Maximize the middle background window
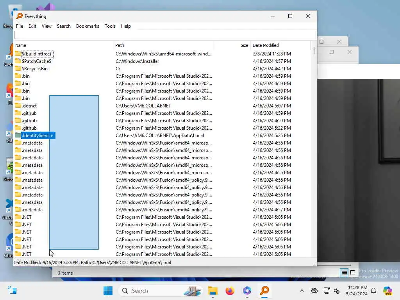400x300 pixels. click(332, 52)
